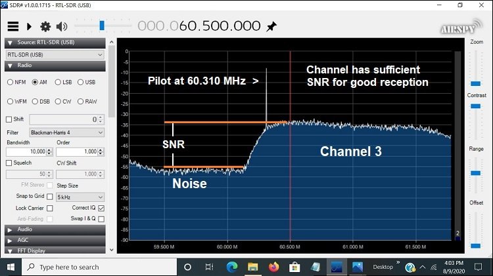
Task: Toggle the Correct IQ checkbox
Action: 101,208
